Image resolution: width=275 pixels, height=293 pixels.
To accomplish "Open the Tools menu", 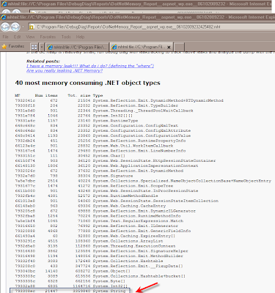I will point(66,37).
